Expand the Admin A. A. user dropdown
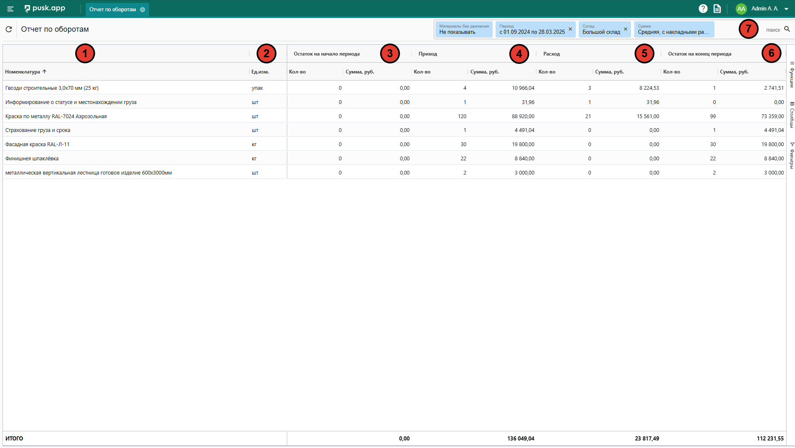The image size is (795, 448). coord(786,9)
